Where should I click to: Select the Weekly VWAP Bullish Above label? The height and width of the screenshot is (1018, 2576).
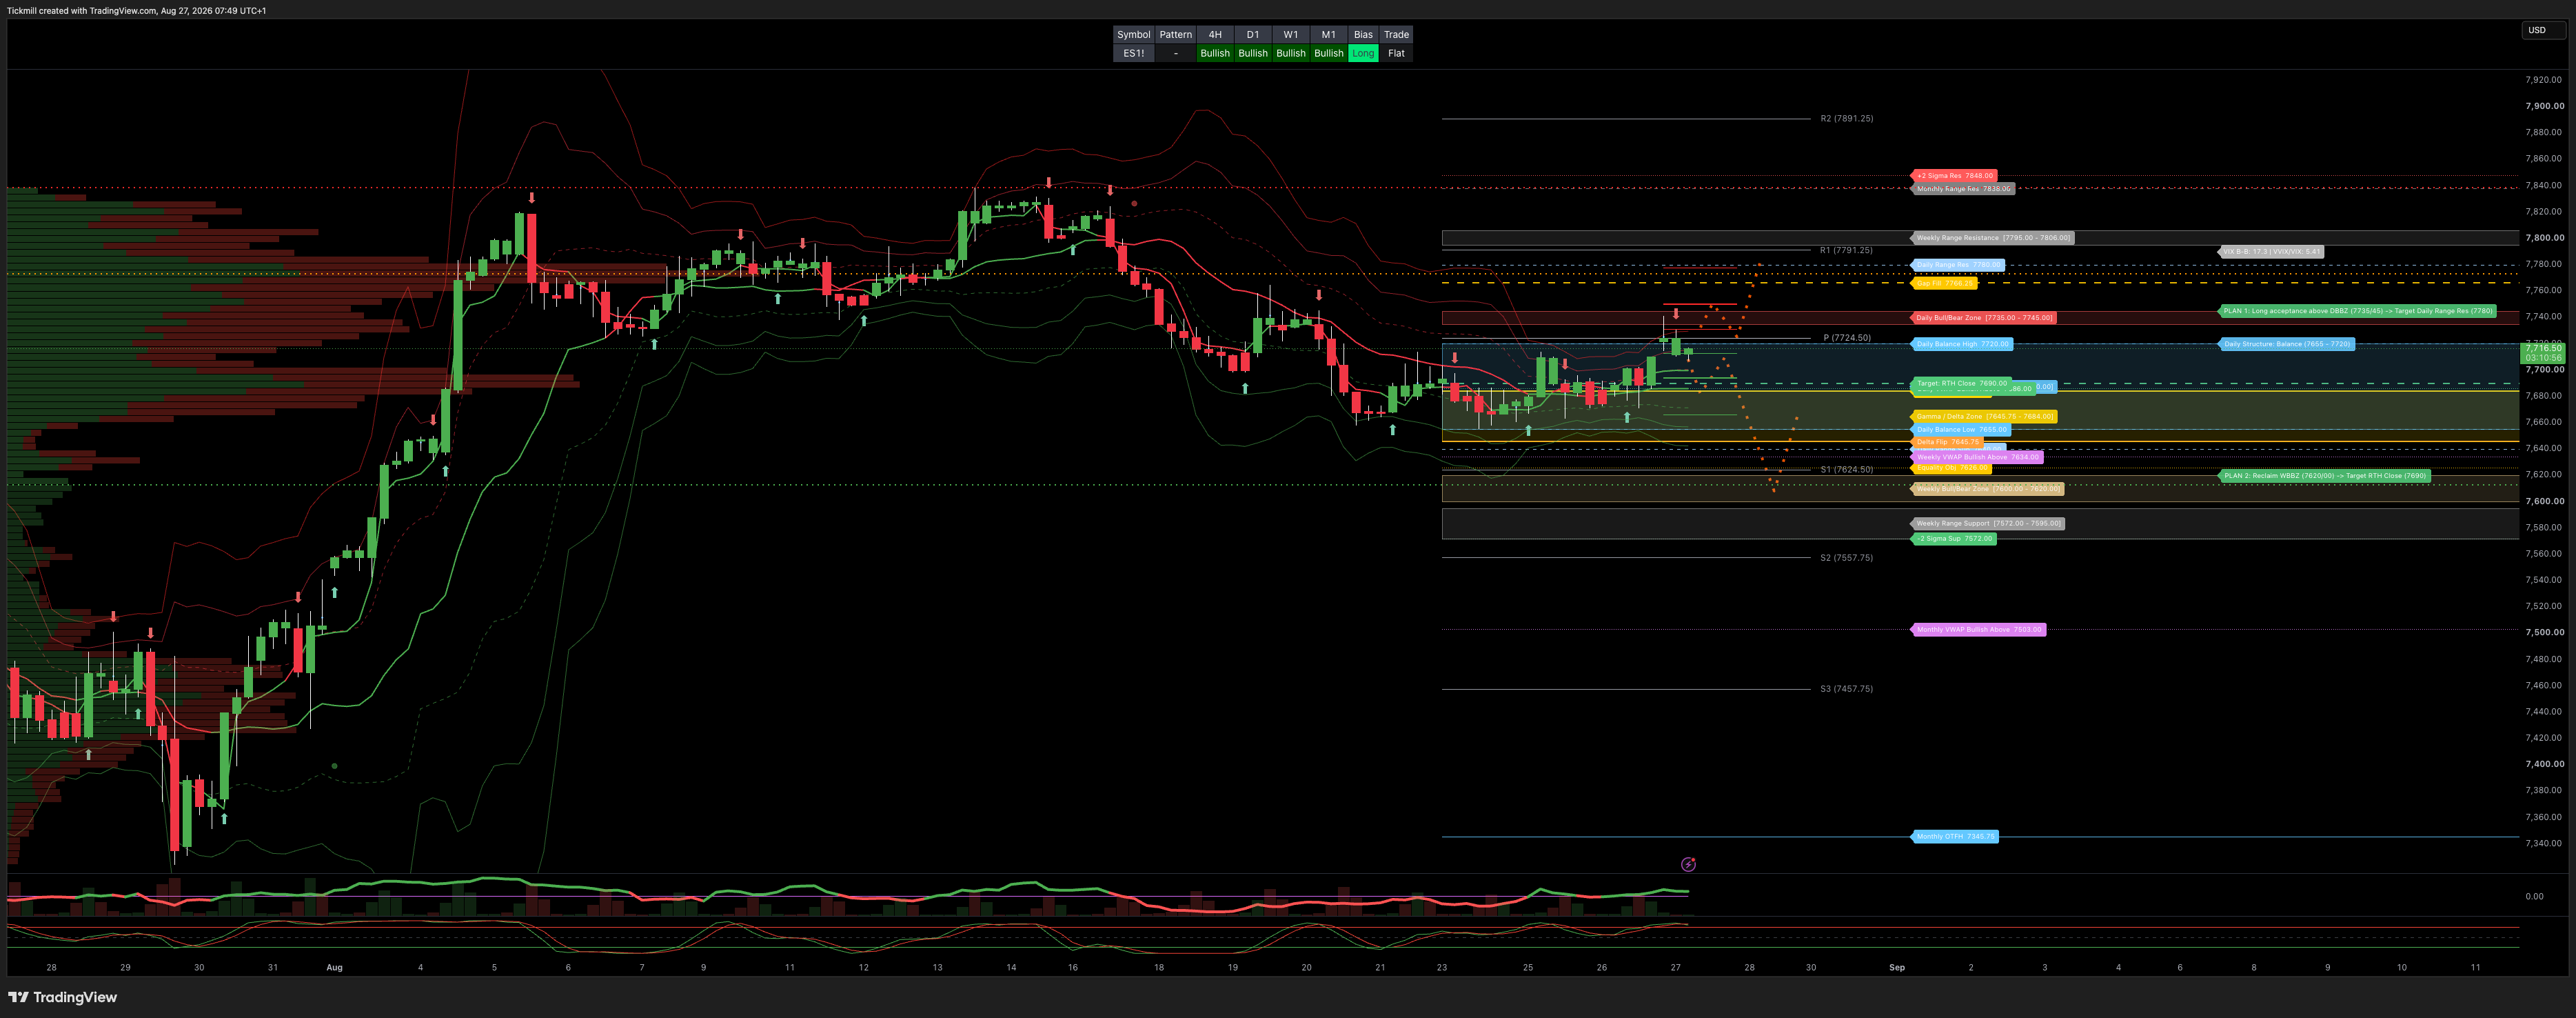(x=1977, y=457)
